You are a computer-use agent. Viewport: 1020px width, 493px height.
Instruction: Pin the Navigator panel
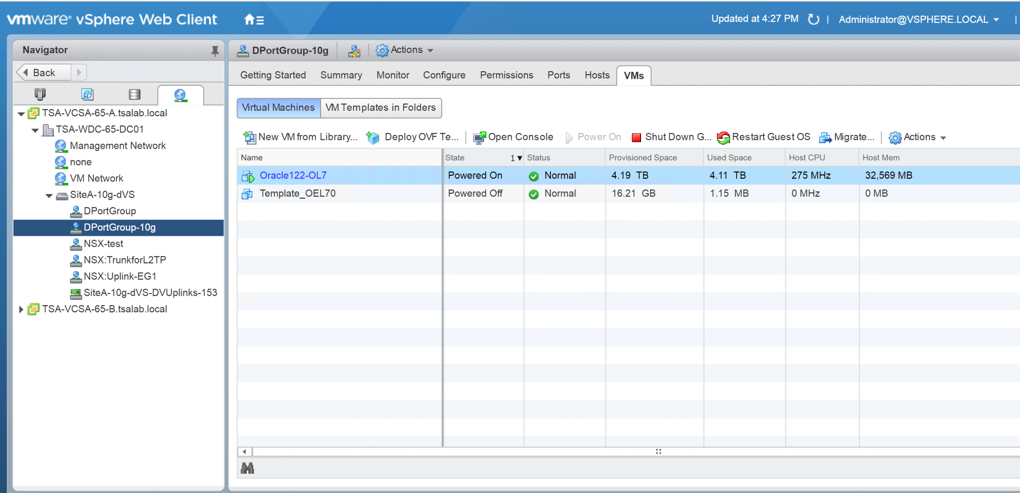point(215,51)
